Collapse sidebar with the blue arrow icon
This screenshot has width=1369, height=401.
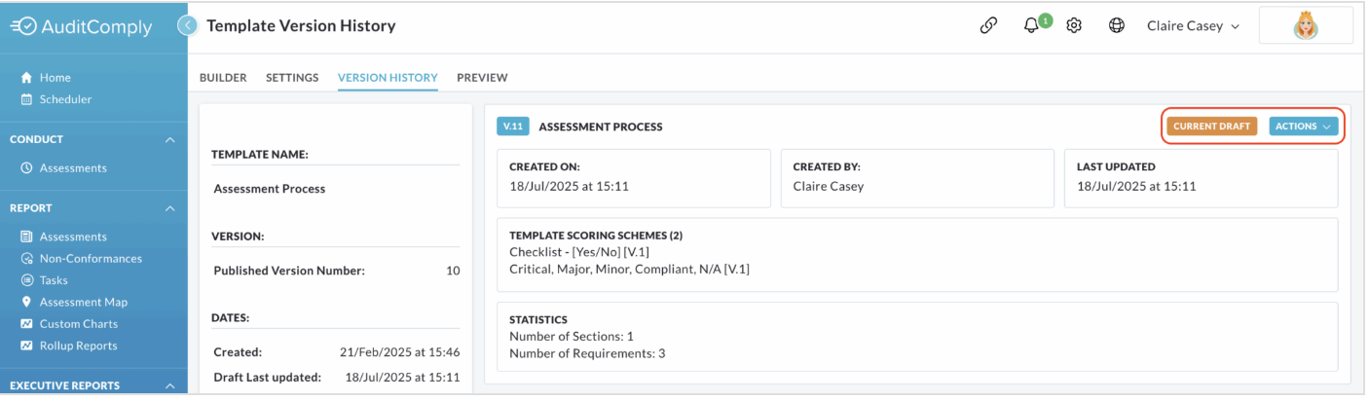(x=188, y=26)
